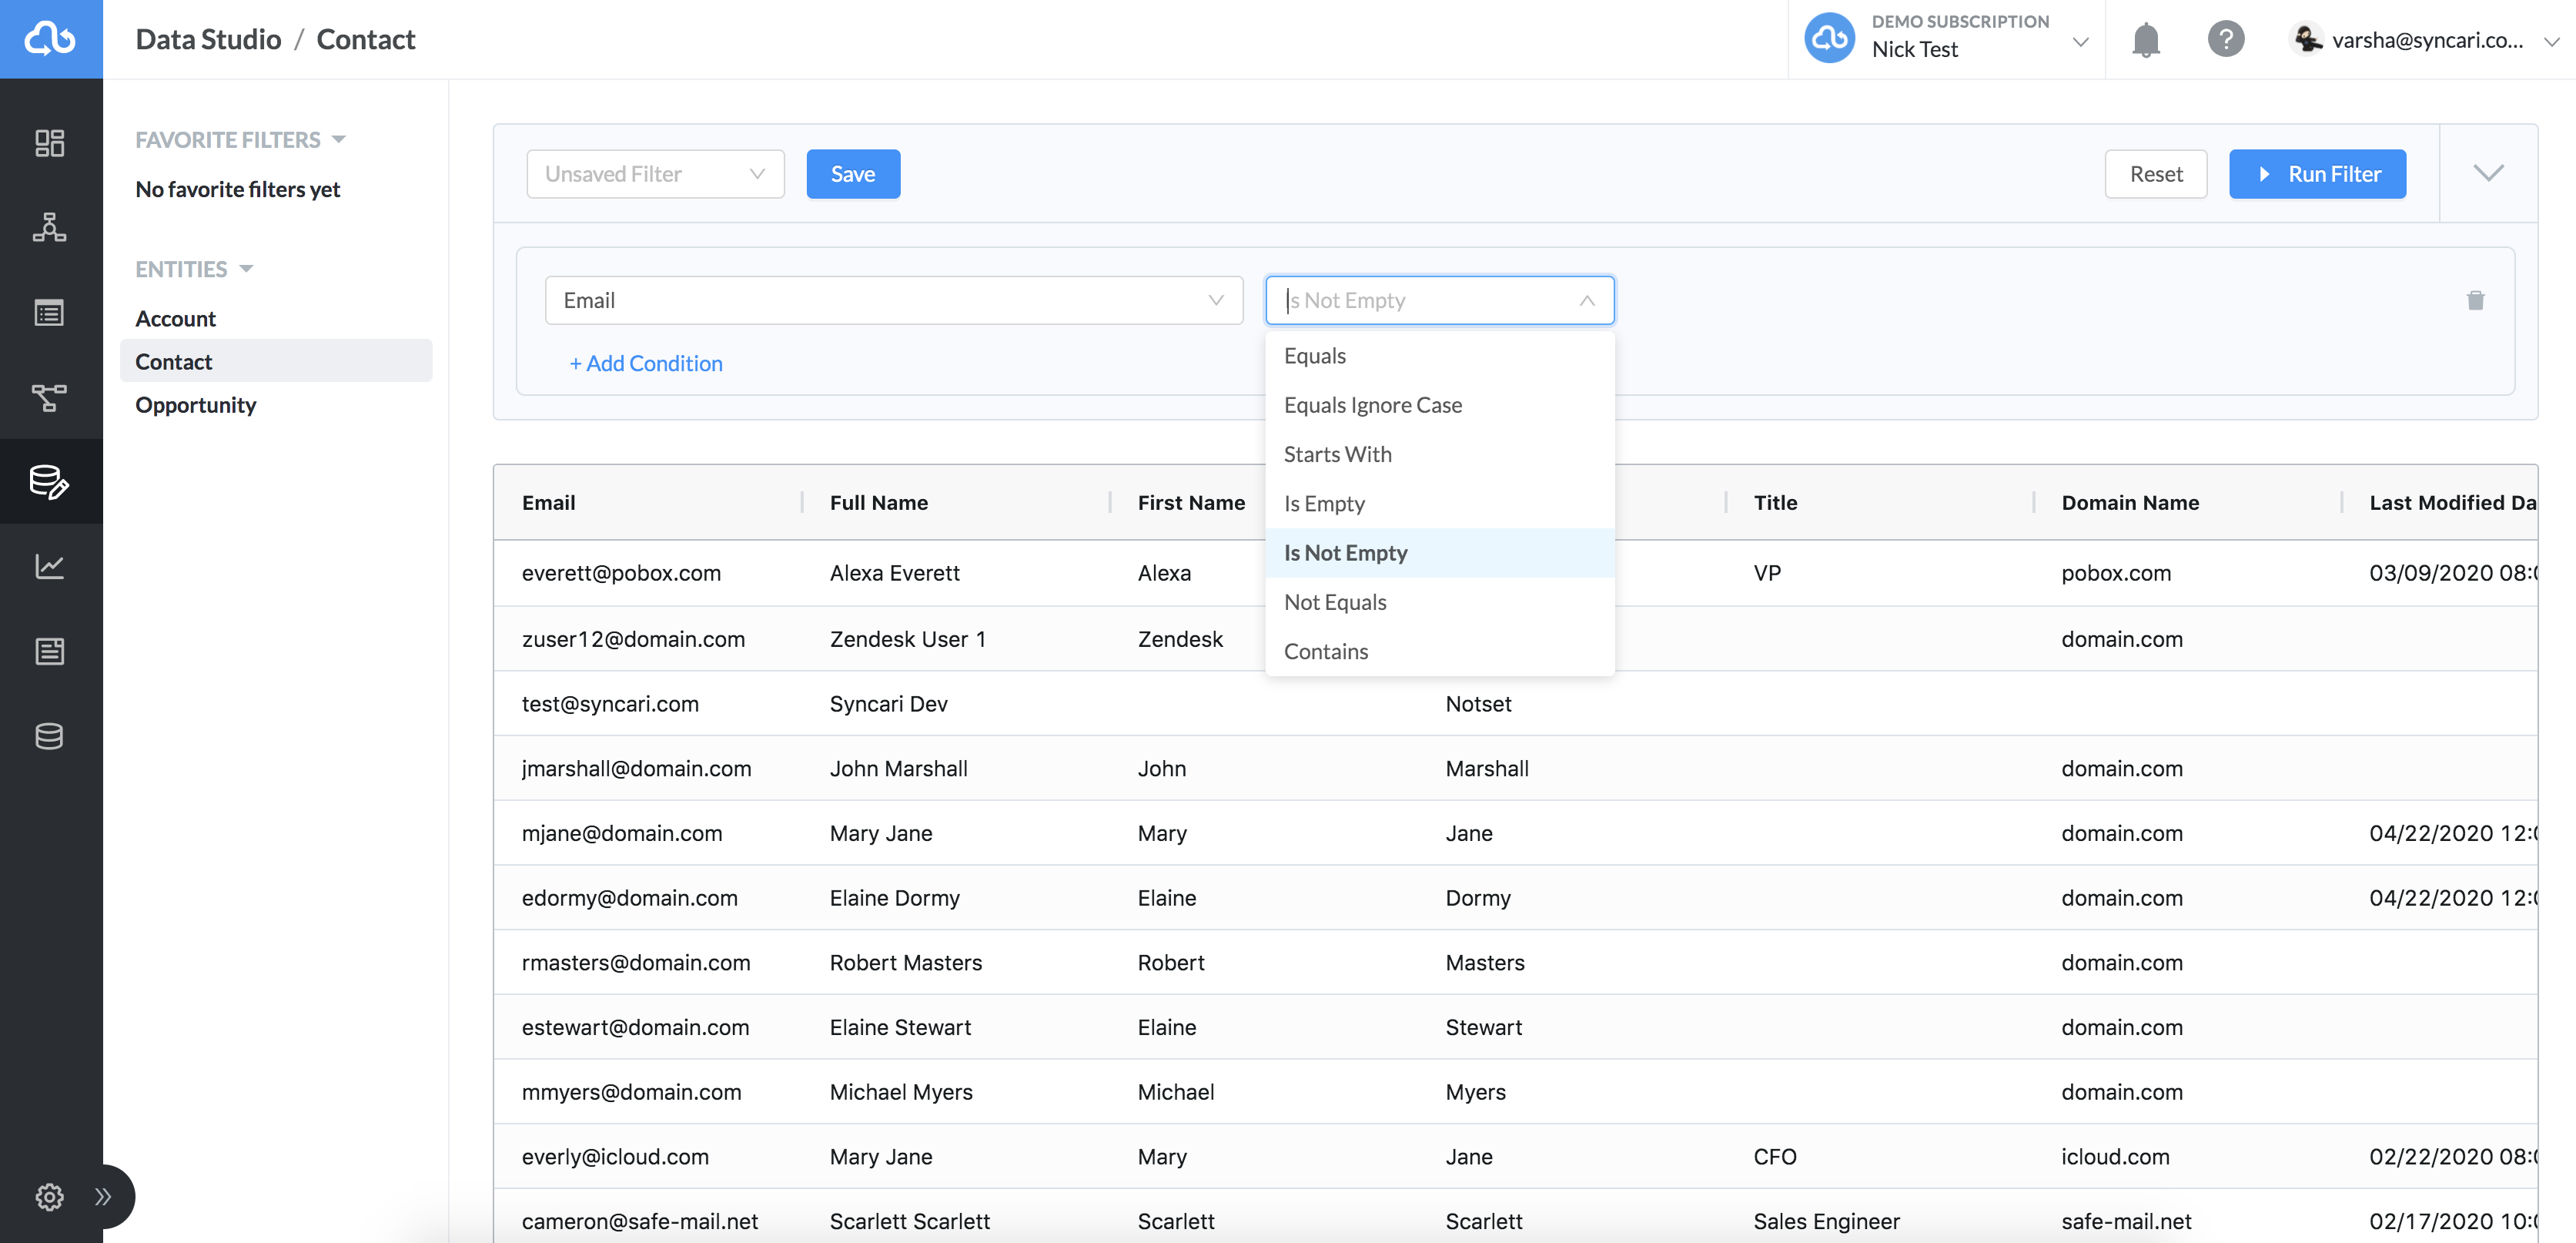Click the Title column header
The height and width of the screenshot is (1243, 2576).
1775,502
